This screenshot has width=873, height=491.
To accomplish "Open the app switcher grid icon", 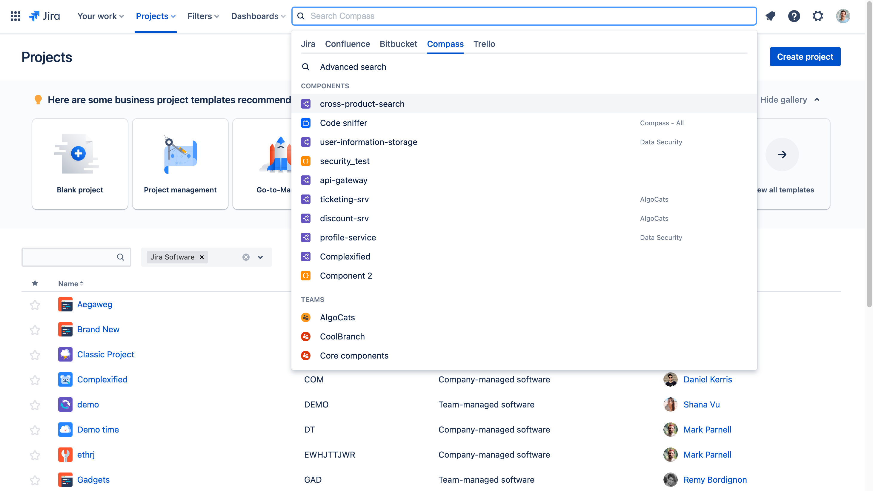I will pyautogui.click(x=15, y=16).
